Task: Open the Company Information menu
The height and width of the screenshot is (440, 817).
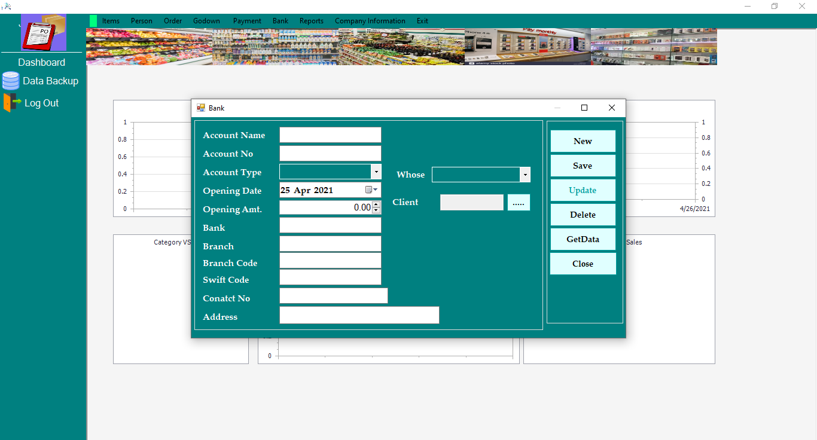Action: pos(370,20)
